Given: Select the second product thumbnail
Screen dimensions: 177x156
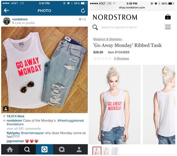Looking at the screenshot, I should tap(106, 151).
